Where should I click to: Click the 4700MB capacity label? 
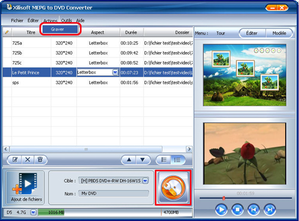click(x=171, y=212)
